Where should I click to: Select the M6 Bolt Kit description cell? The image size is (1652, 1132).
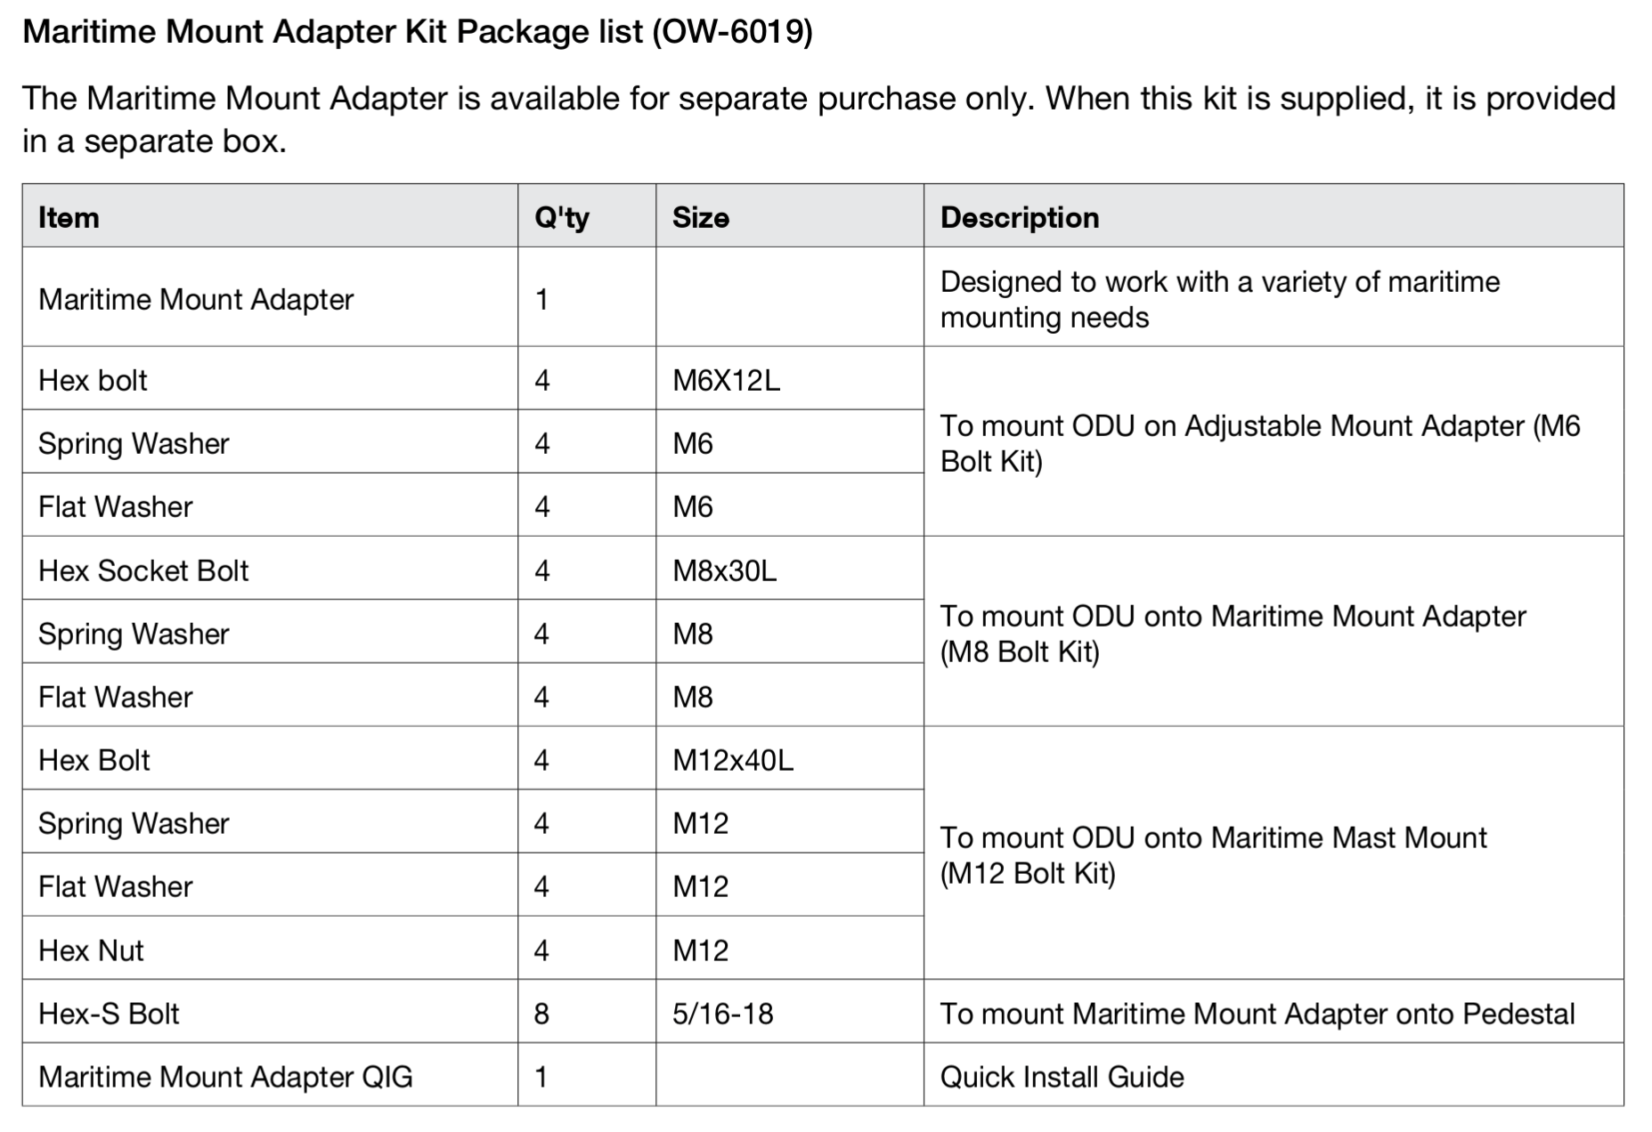coord(1274,442)
